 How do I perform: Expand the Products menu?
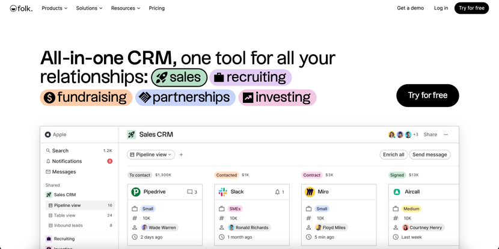[55, 8]
